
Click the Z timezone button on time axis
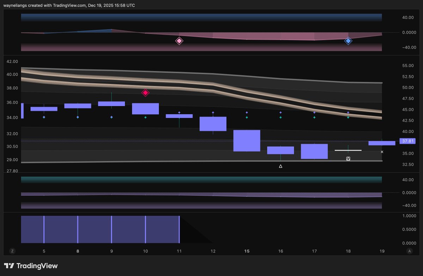tap(12, 251)
